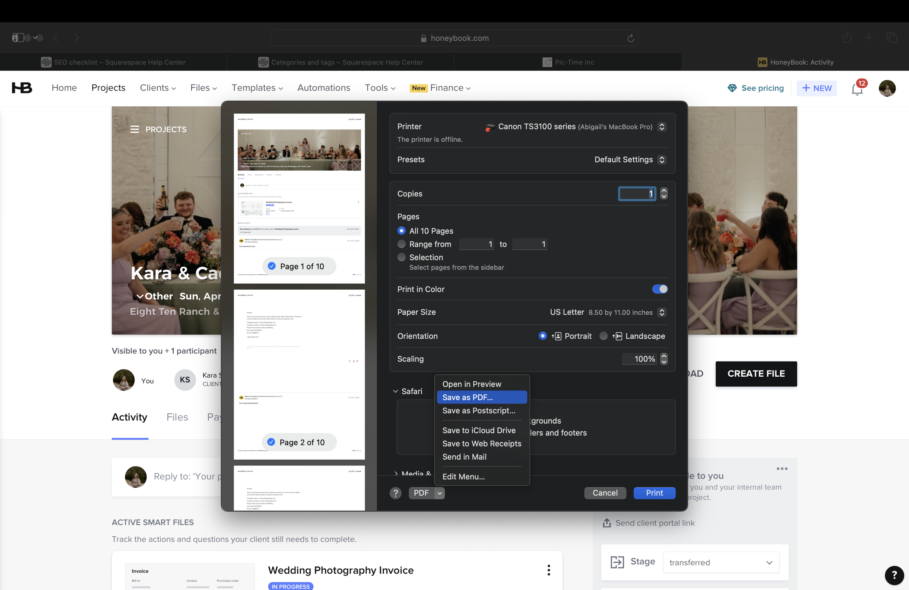Expand the Stage transferred dropdown
The image size is (909, 590).
click(x=721, y=562)
